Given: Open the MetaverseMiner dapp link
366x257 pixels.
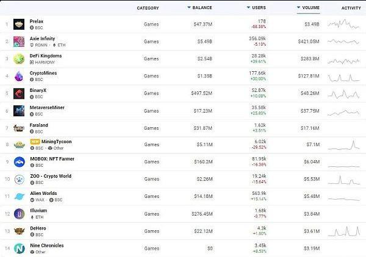Looking at the screenshot, I should point(47,107).
